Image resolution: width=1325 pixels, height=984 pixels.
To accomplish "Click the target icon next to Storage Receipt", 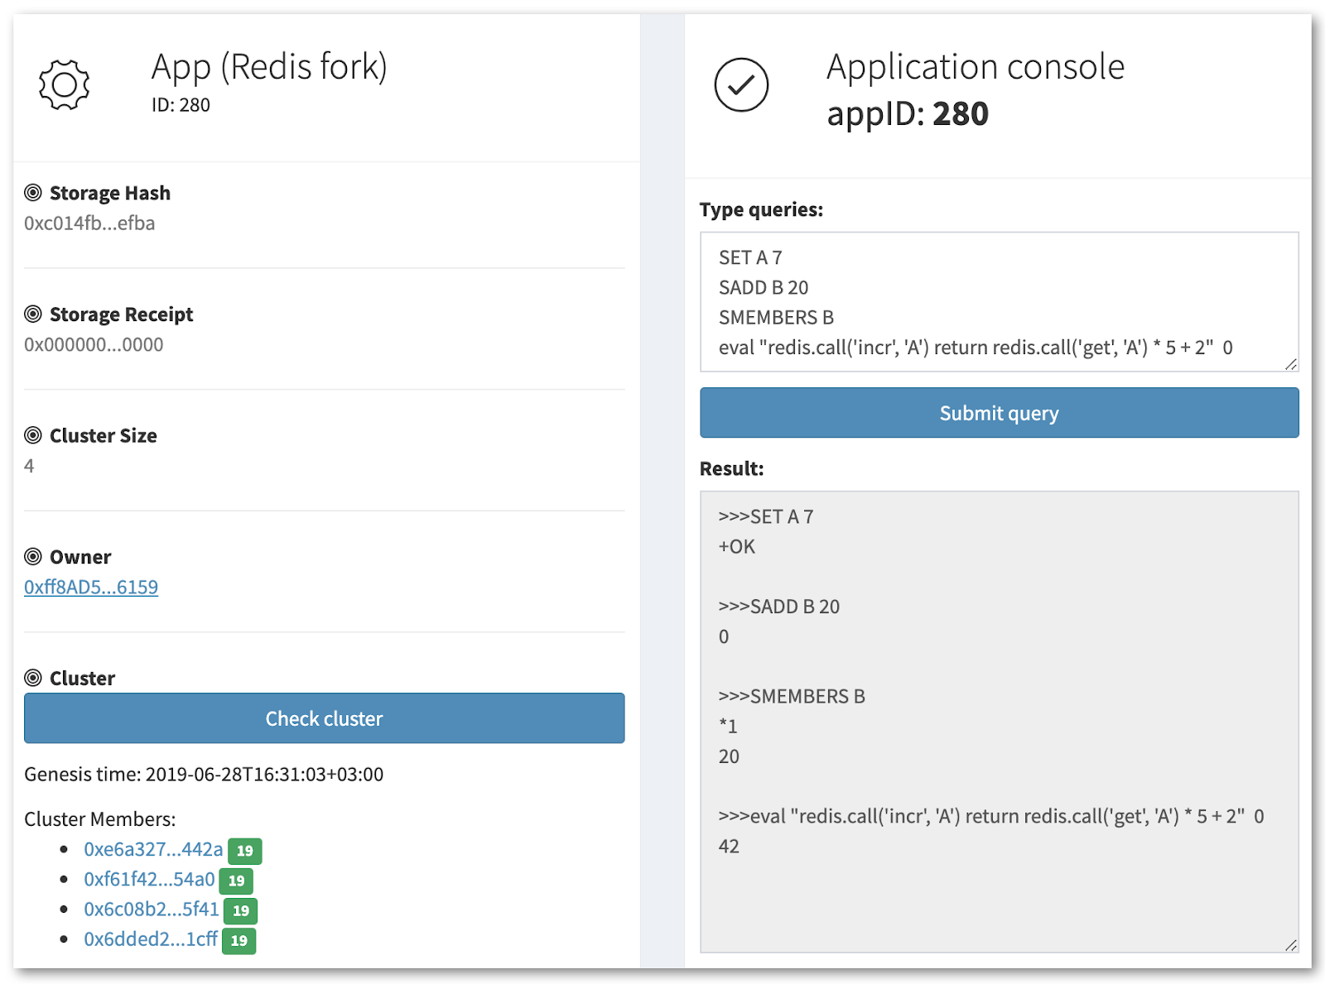I will click(33, 314).
